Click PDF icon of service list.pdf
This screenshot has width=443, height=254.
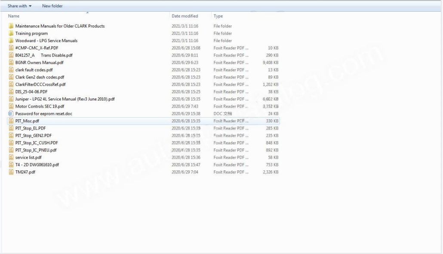11,157
